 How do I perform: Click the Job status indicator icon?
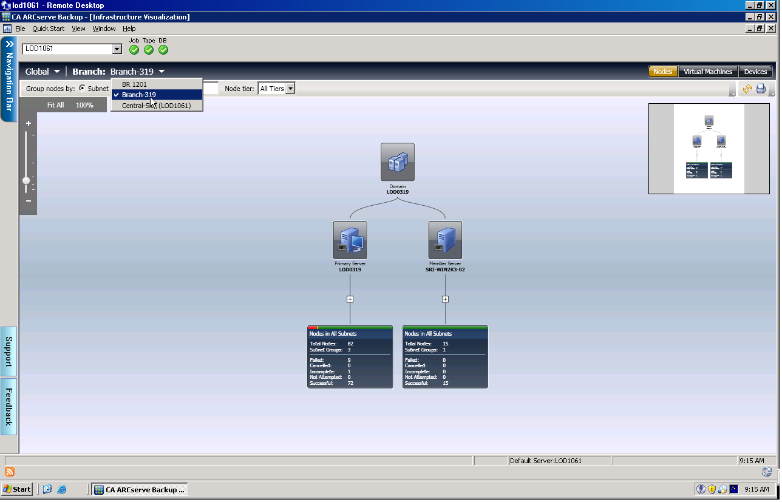[x=134, y=50]
